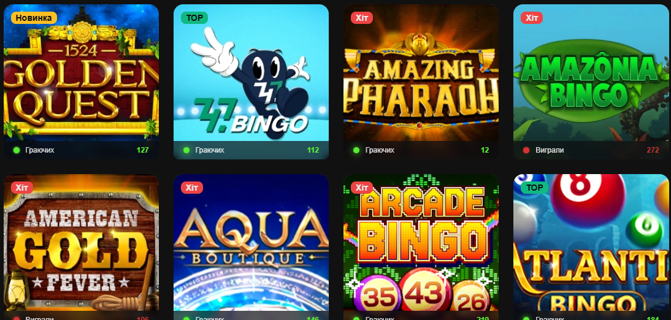Launch American Gold Fever game
The image size is (671, 320).
[82, 243]
